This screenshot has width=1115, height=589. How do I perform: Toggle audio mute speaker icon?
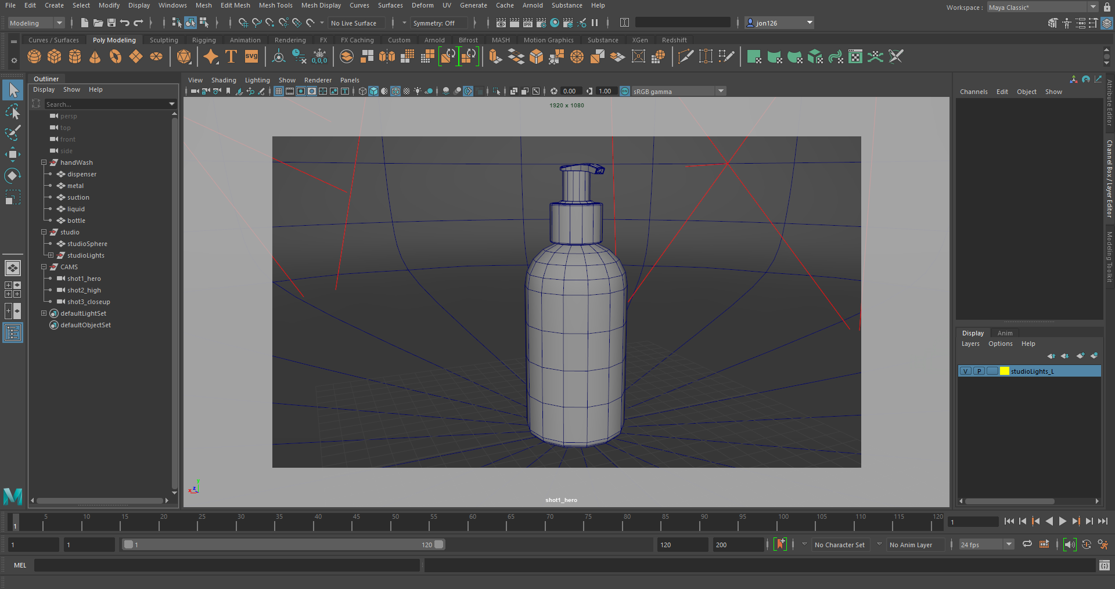click(1069, 544)
